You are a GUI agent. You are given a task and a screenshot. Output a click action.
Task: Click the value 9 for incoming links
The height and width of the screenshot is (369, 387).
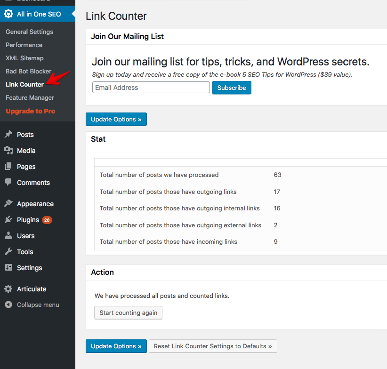275,241
